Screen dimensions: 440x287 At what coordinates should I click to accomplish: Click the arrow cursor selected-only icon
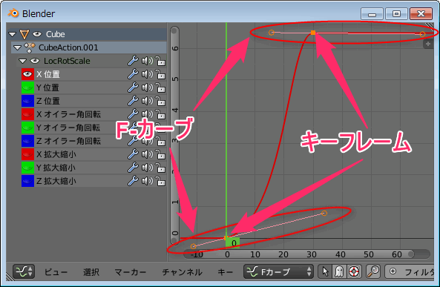tap(326, 271)
